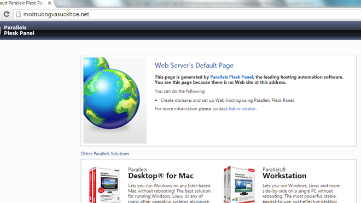This screenshot has height=203, width=361.
Task: Click the Administrator contact link
Action: click(x=242, y=108)
